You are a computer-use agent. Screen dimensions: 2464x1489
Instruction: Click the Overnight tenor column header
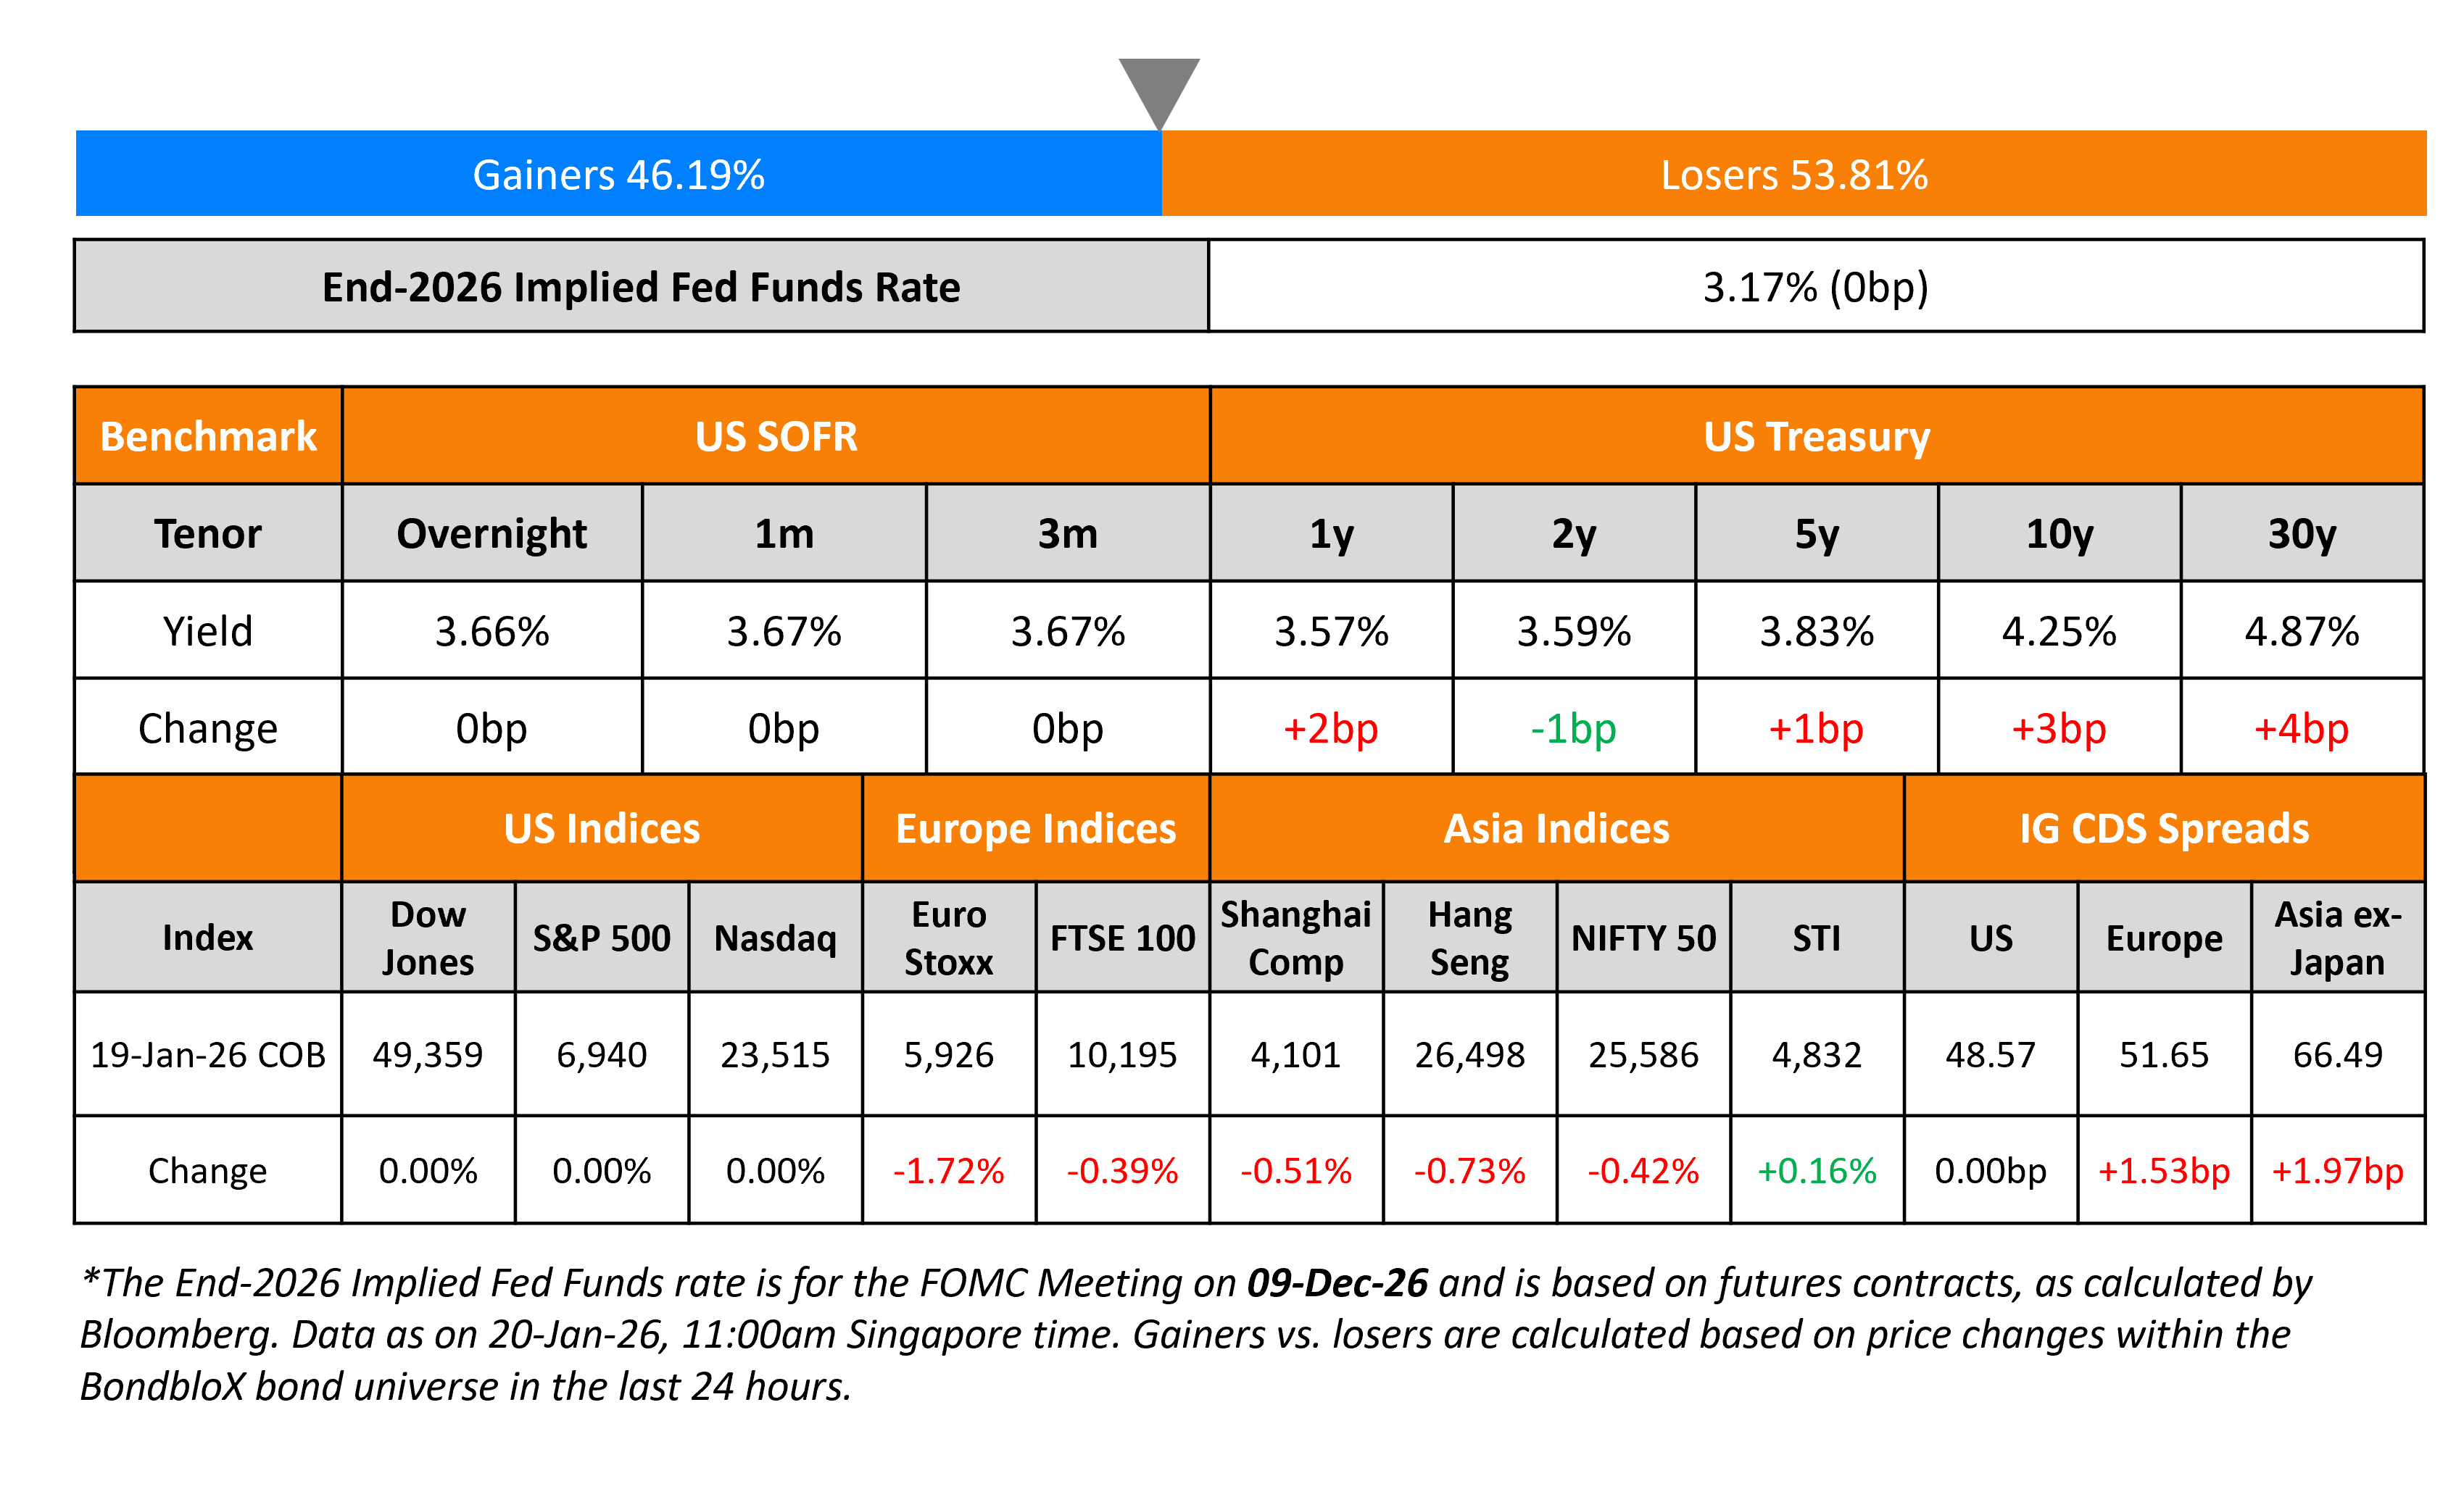pos(491,533)
